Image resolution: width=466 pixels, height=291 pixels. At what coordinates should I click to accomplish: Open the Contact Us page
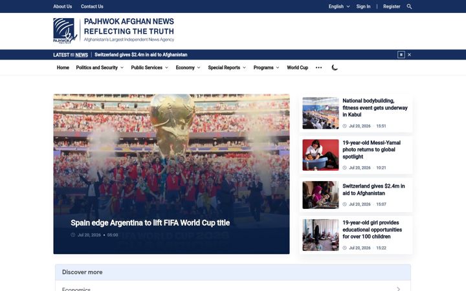pos(92,6)
